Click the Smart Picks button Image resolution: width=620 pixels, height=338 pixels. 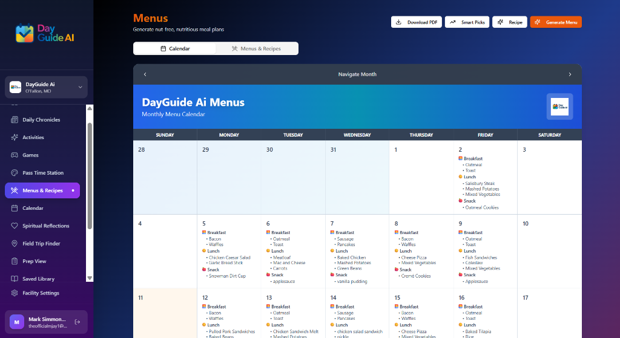[x=467, y=22]
